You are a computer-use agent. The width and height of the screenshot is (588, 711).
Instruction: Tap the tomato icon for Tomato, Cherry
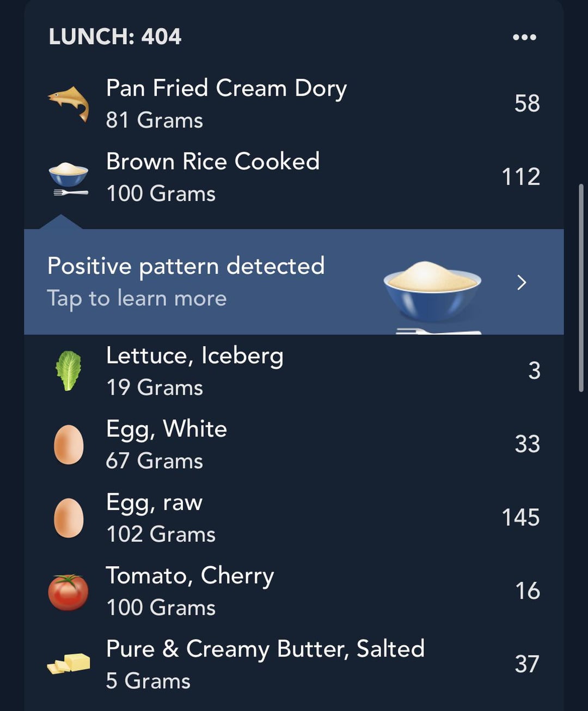pos(69,592)
